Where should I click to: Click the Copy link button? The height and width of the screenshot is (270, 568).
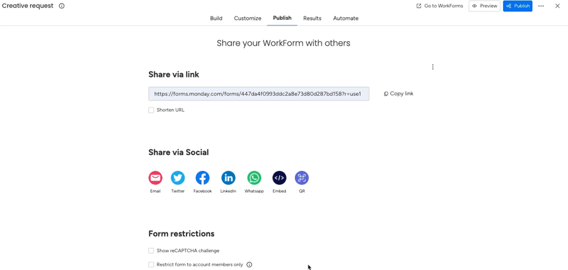[399, 94]
